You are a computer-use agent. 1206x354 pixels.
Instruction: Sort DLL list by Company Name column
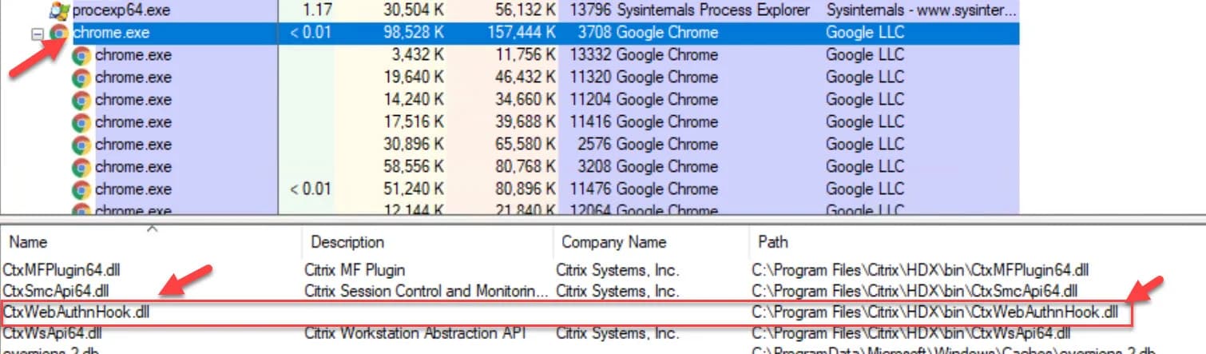tap(614, 242)
